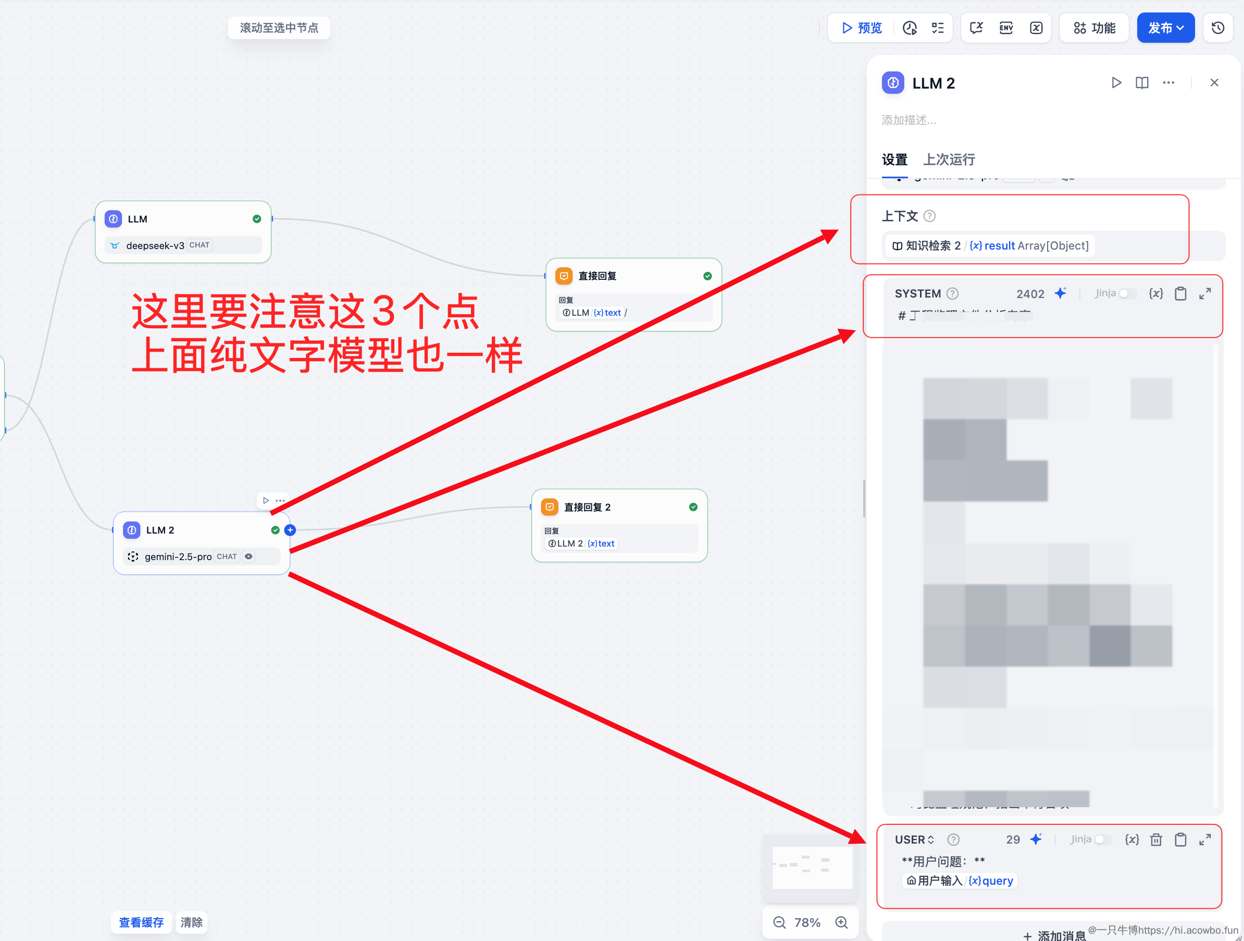
Task: Copy the SYSTEM prompt using clipboard icon
Action: tap(1180, 293)
